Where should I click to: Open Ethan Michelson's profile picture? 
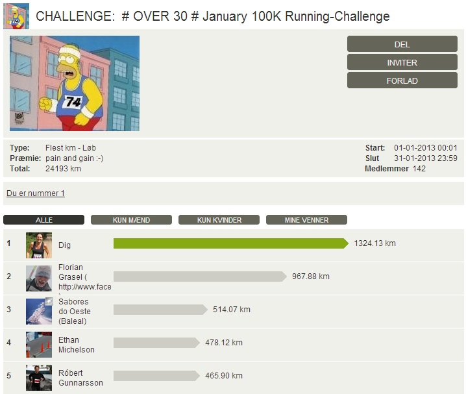39,345
